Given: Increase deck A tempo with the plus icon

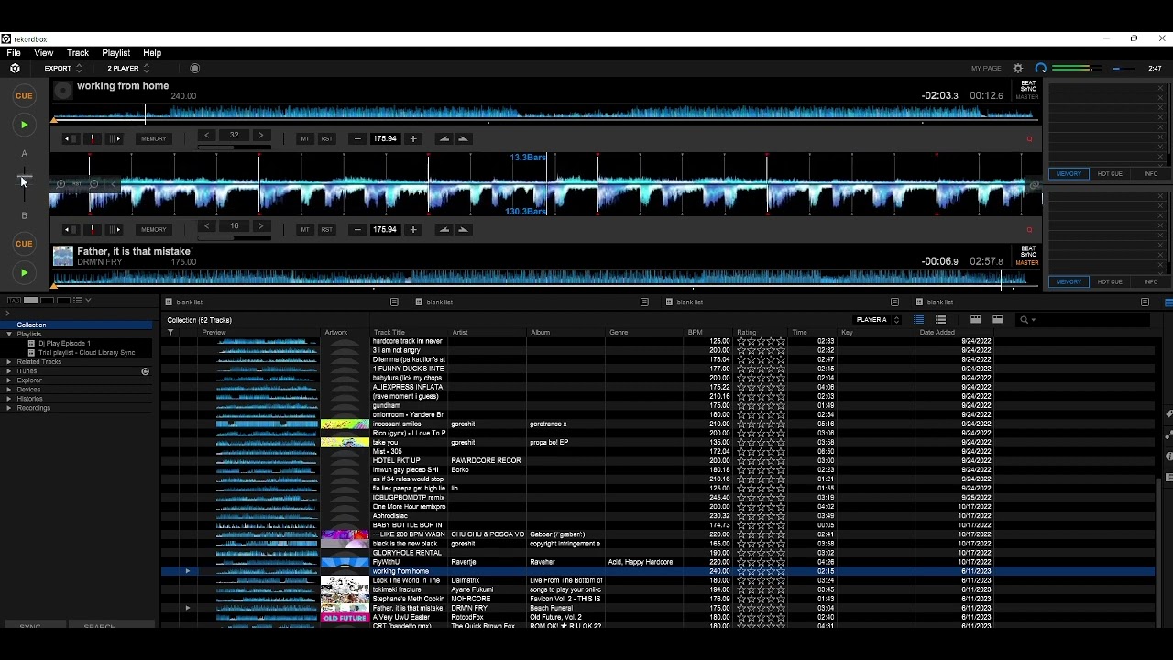Looking at the screenshot, I should coord(413,138).
